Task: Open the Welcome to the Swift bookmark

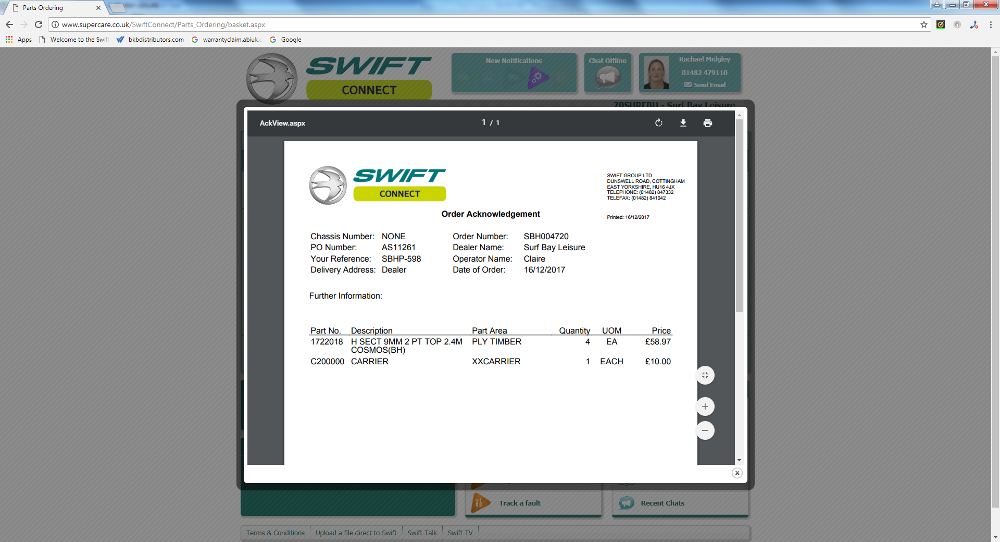Action: [x=74, y=40]
